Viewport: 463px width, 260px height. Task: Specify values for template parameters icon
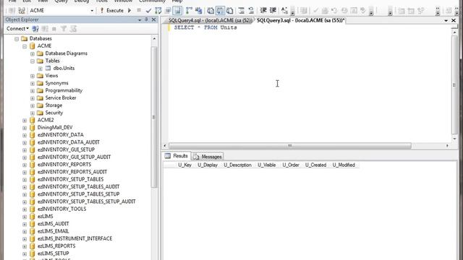(284, 11)
